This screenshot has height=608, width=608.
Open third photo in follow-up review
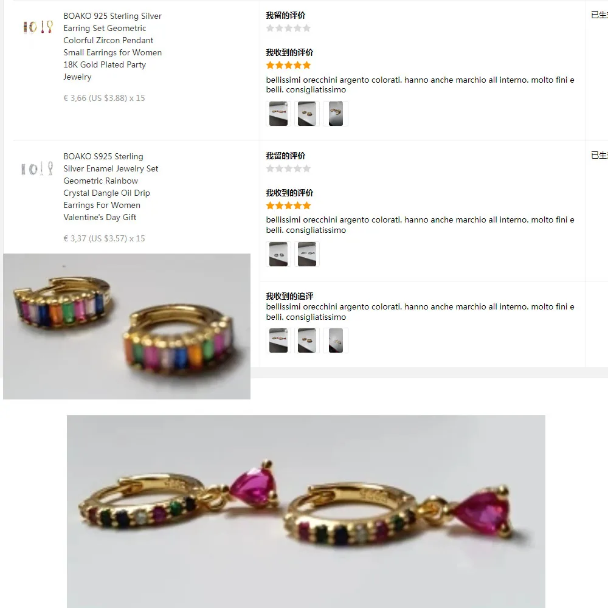click(x=336, y=340)
